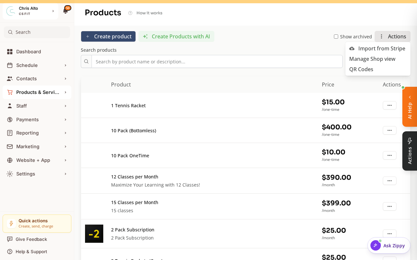Image resolution: width=417 pixels, height=260 pixels.
Task: Click the CS FIT logo icon
Action: click(x=11, y=11)
